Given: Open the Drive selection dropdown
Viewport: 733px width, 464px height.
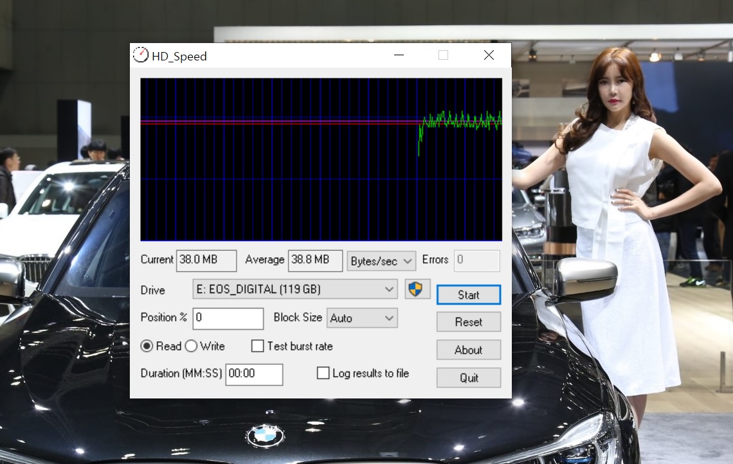Looking at the screenshot, I should point(295,289).
